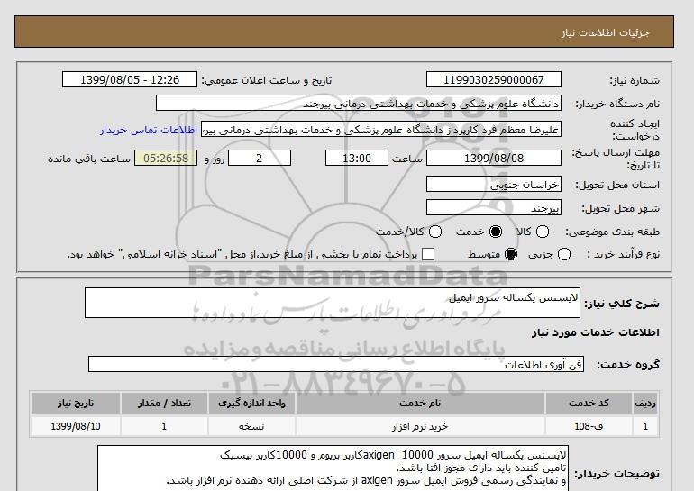
Task: Click the need date cell 1399/08/10
Action: [x=76, y=426]
